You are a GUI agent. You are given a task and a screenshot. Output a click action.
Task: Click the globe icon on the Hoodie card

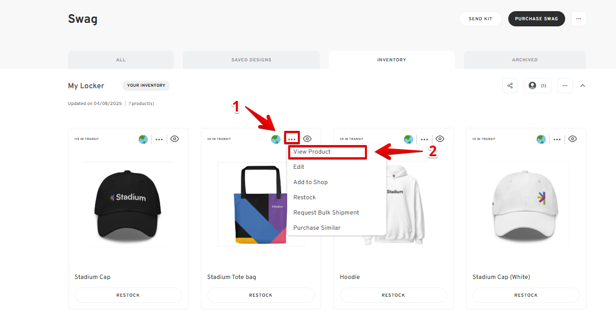pyautogui.click(x=409, y=139)
